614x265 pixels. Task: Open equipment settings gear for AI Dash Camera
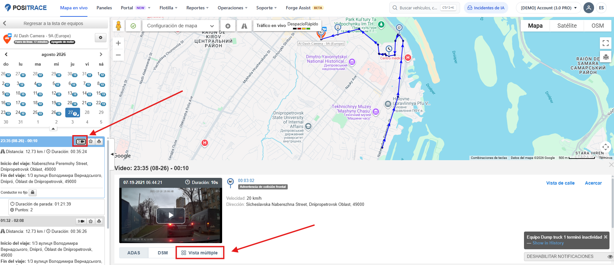(x=101, y=38)
